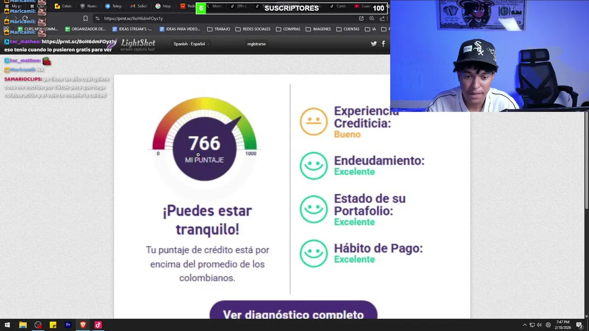Open LightShot's Twitter page icon
The height and width of the screenshot is (331, 589).
(x=374, y=44)
